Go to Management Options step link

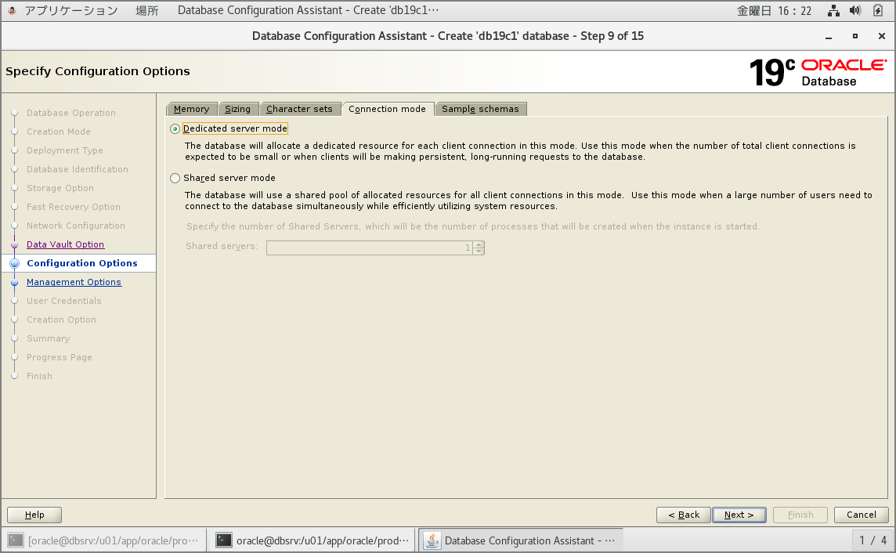click(74, 282)
